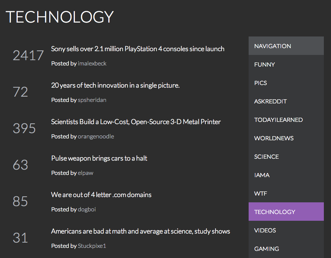Go to the PICS section in navigation
The image size is (331, 258).
286,83
